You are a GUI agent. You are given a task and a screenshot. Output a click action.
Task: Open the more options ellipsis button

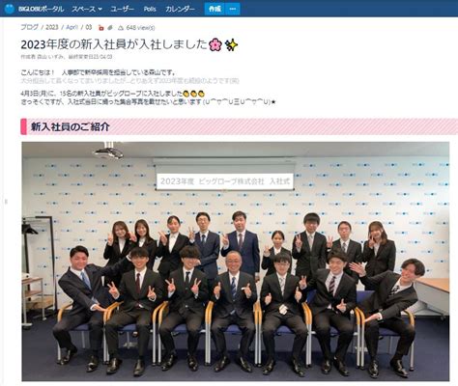point(233,9)
